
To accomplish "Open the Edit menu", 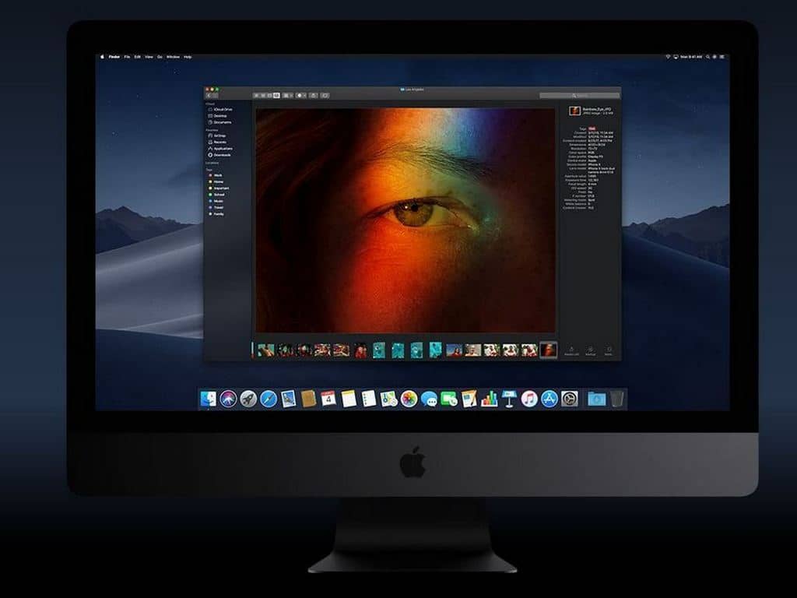I will coord(137,57).
